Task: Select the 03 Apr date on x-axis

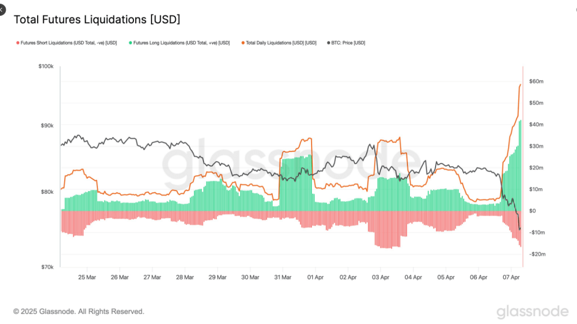Action: [x=380, y=277]
